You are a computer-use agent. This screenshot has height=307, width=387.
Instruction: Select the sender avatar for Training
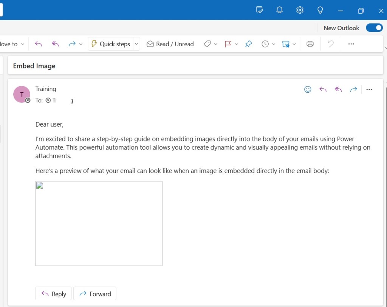click(x=22, y=94)
